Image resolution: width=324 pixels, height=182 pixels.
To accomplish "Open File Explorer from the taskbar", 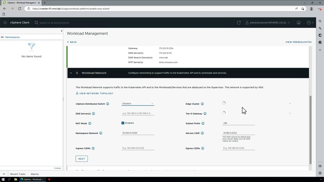I will (x=16, y=179).
